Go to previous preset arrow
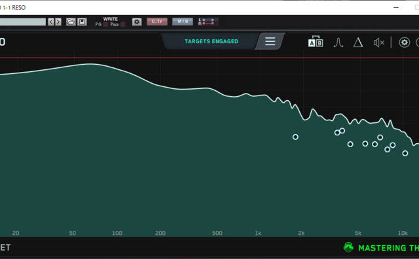 [x=51, y=22]
